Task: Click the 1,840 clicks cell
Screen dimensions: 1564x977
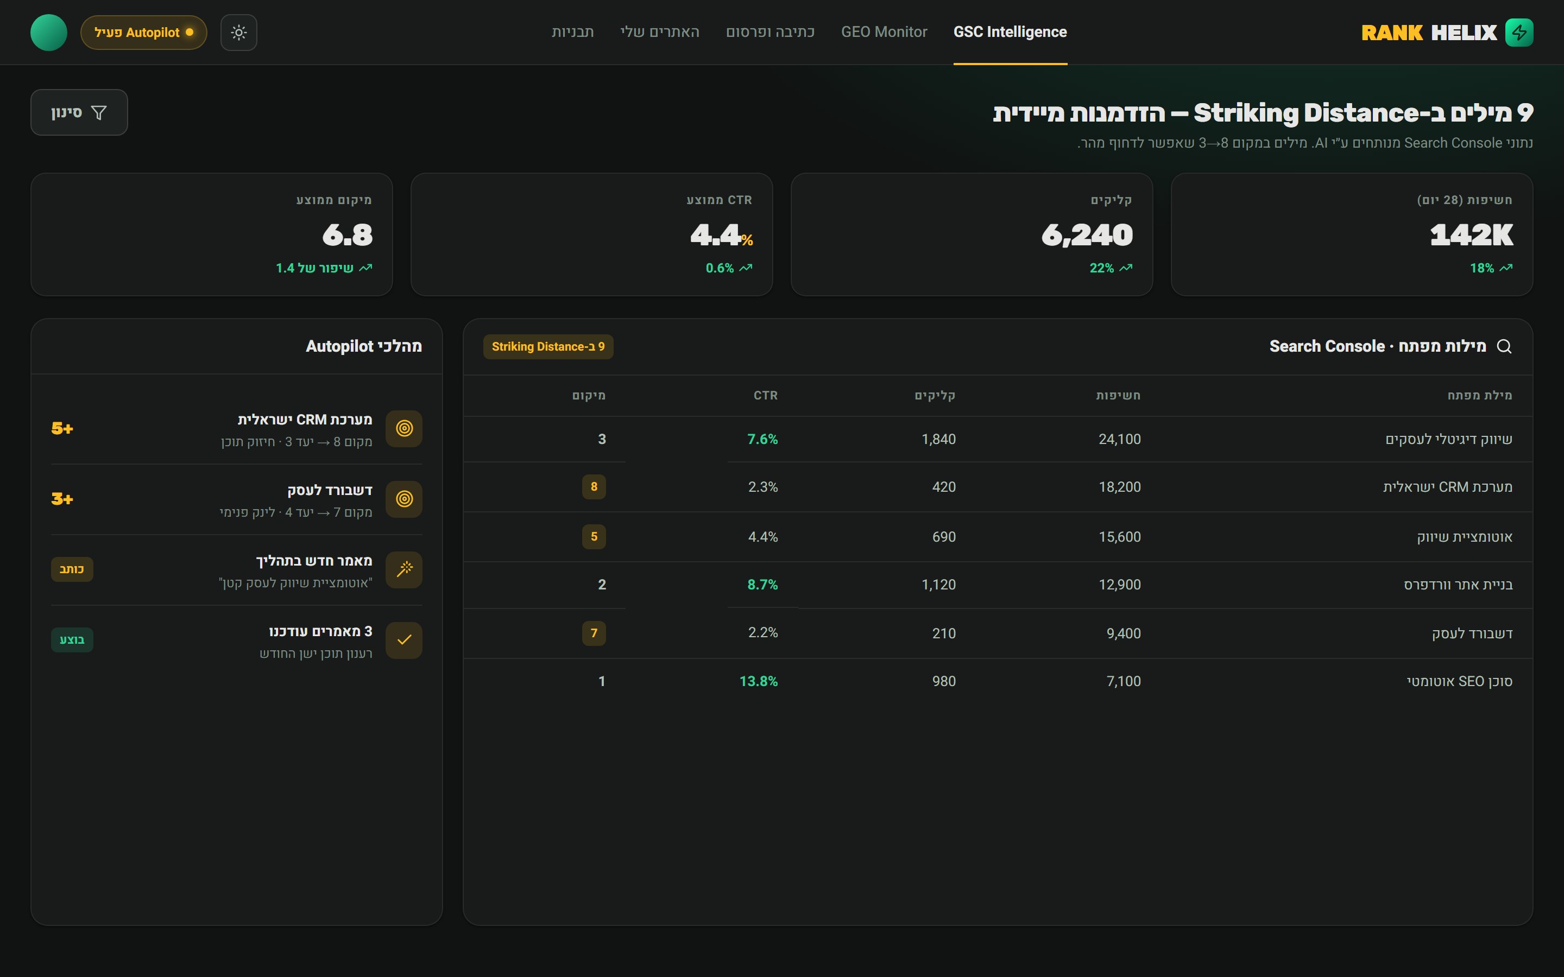Action: click(938, 440)
